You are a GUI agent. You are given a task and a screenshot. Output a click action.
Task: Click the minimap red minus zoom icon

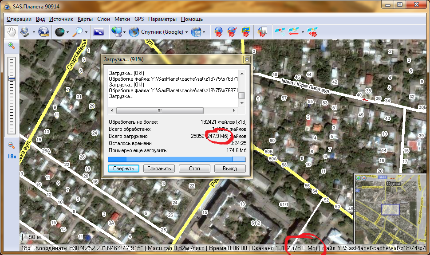coord(363,178)
